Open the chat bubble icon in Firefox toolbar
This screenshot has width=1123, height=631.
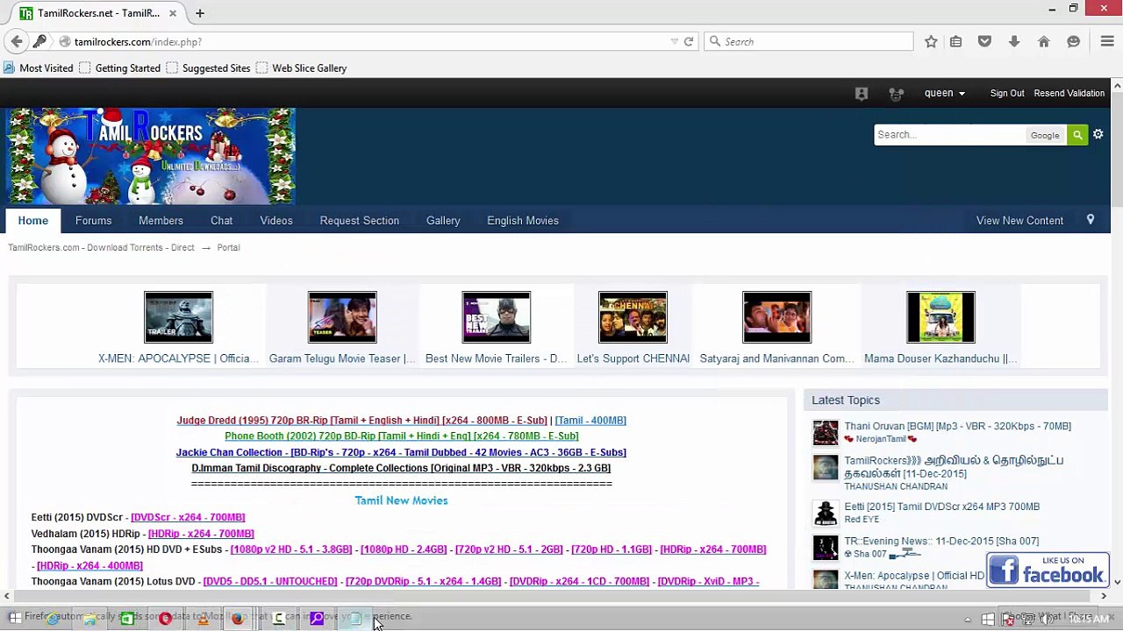click(x=1073, y=41)
